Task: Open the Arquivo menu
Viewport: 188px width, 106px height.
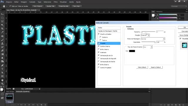Action: pos(9,2)
